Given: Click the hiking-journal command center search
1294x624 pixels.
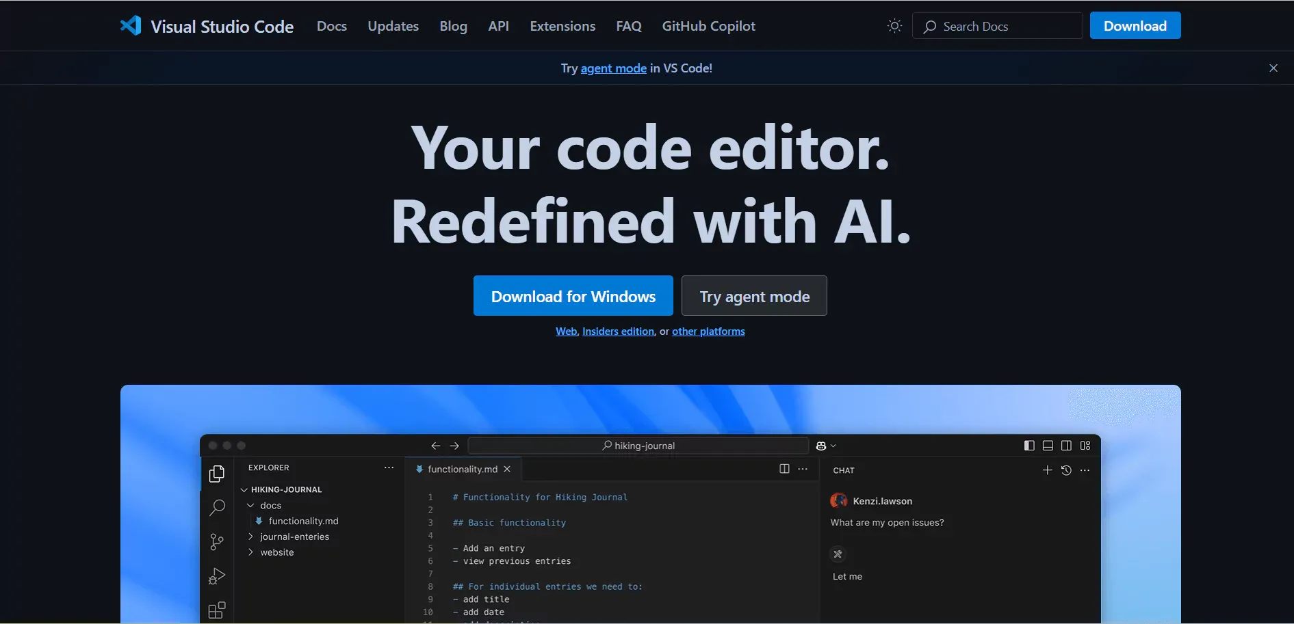Looking at the screenshot, I should (638, 446).
